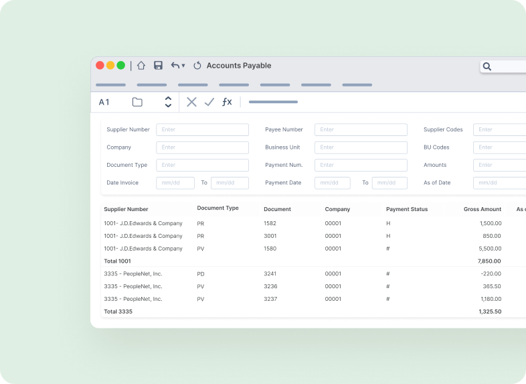The width and height of the screenshot is (526, 384).
Task: Click the Payee Number input field
Action: [x=361, y=130]
